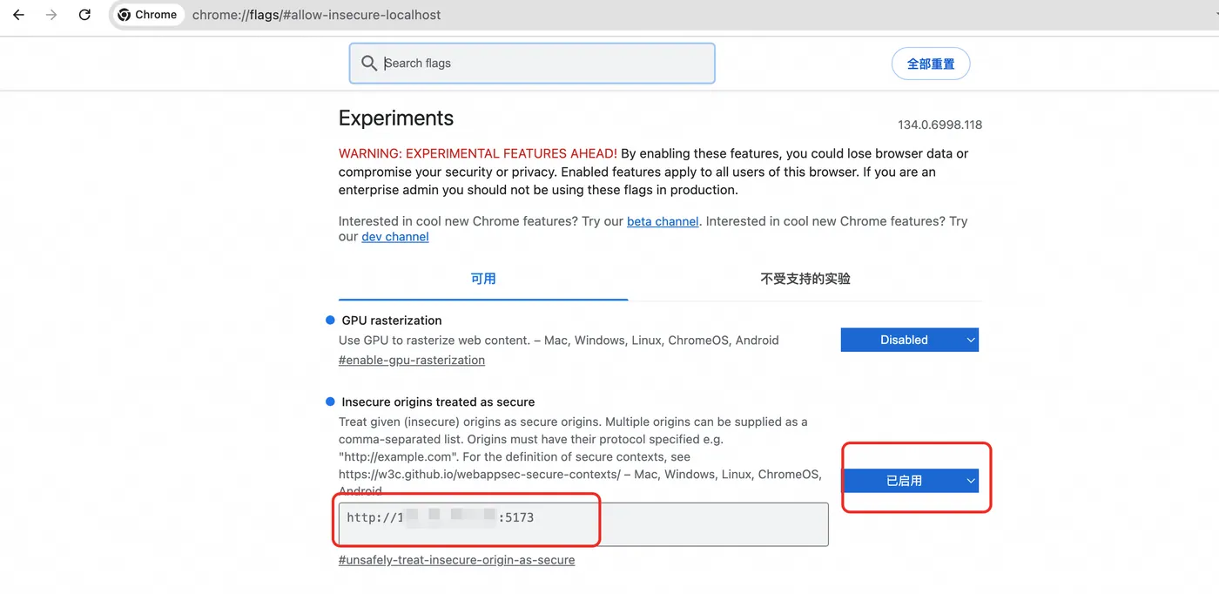Click the insecure origins text box with http address

tap(583, 524)
